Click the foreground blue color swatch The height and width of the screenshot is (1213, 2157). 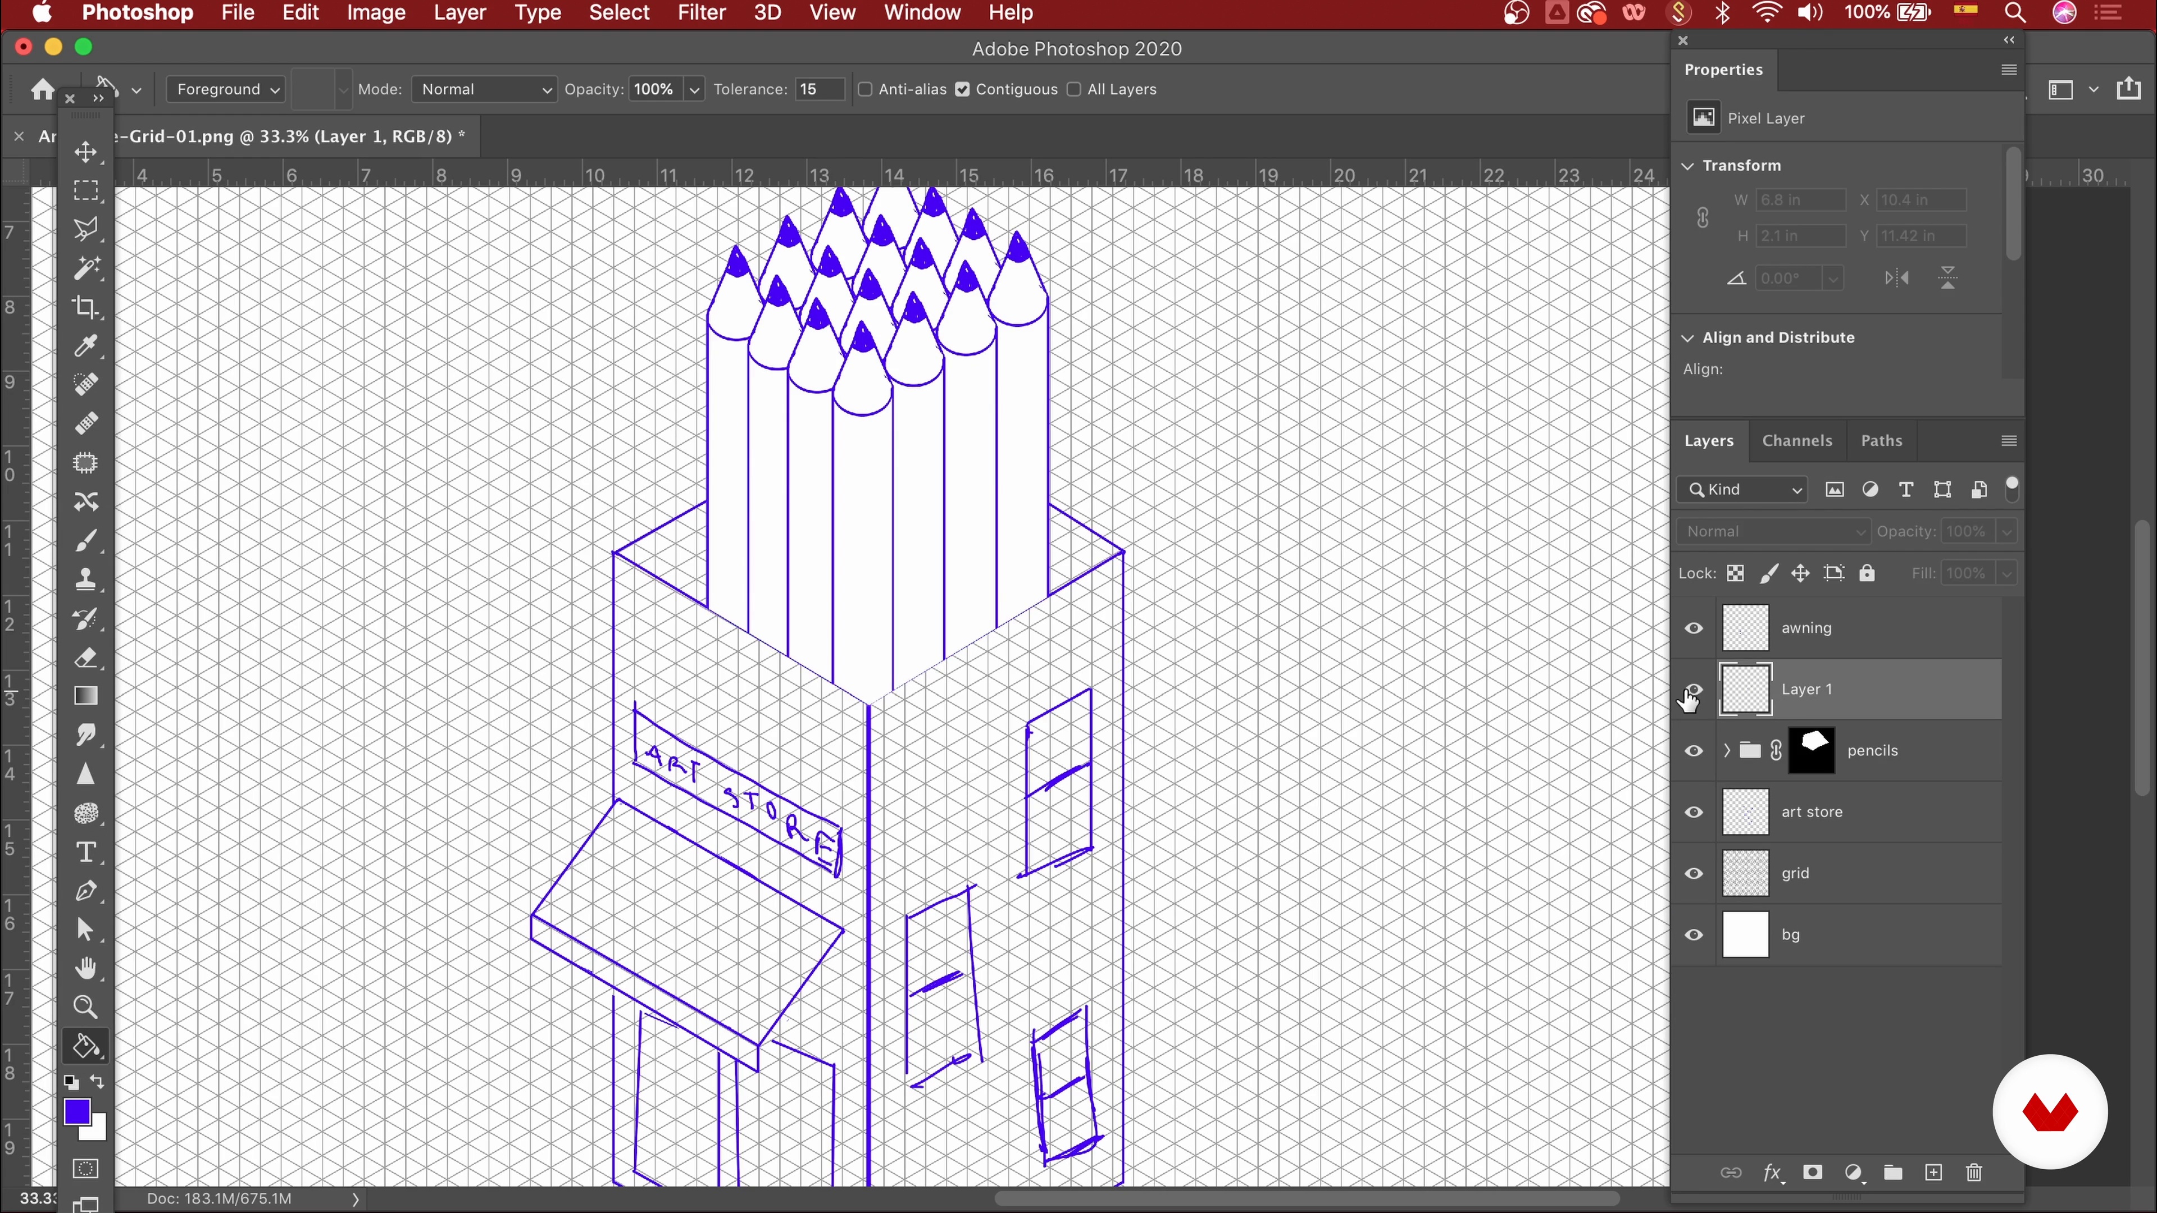click(77, 1112)
